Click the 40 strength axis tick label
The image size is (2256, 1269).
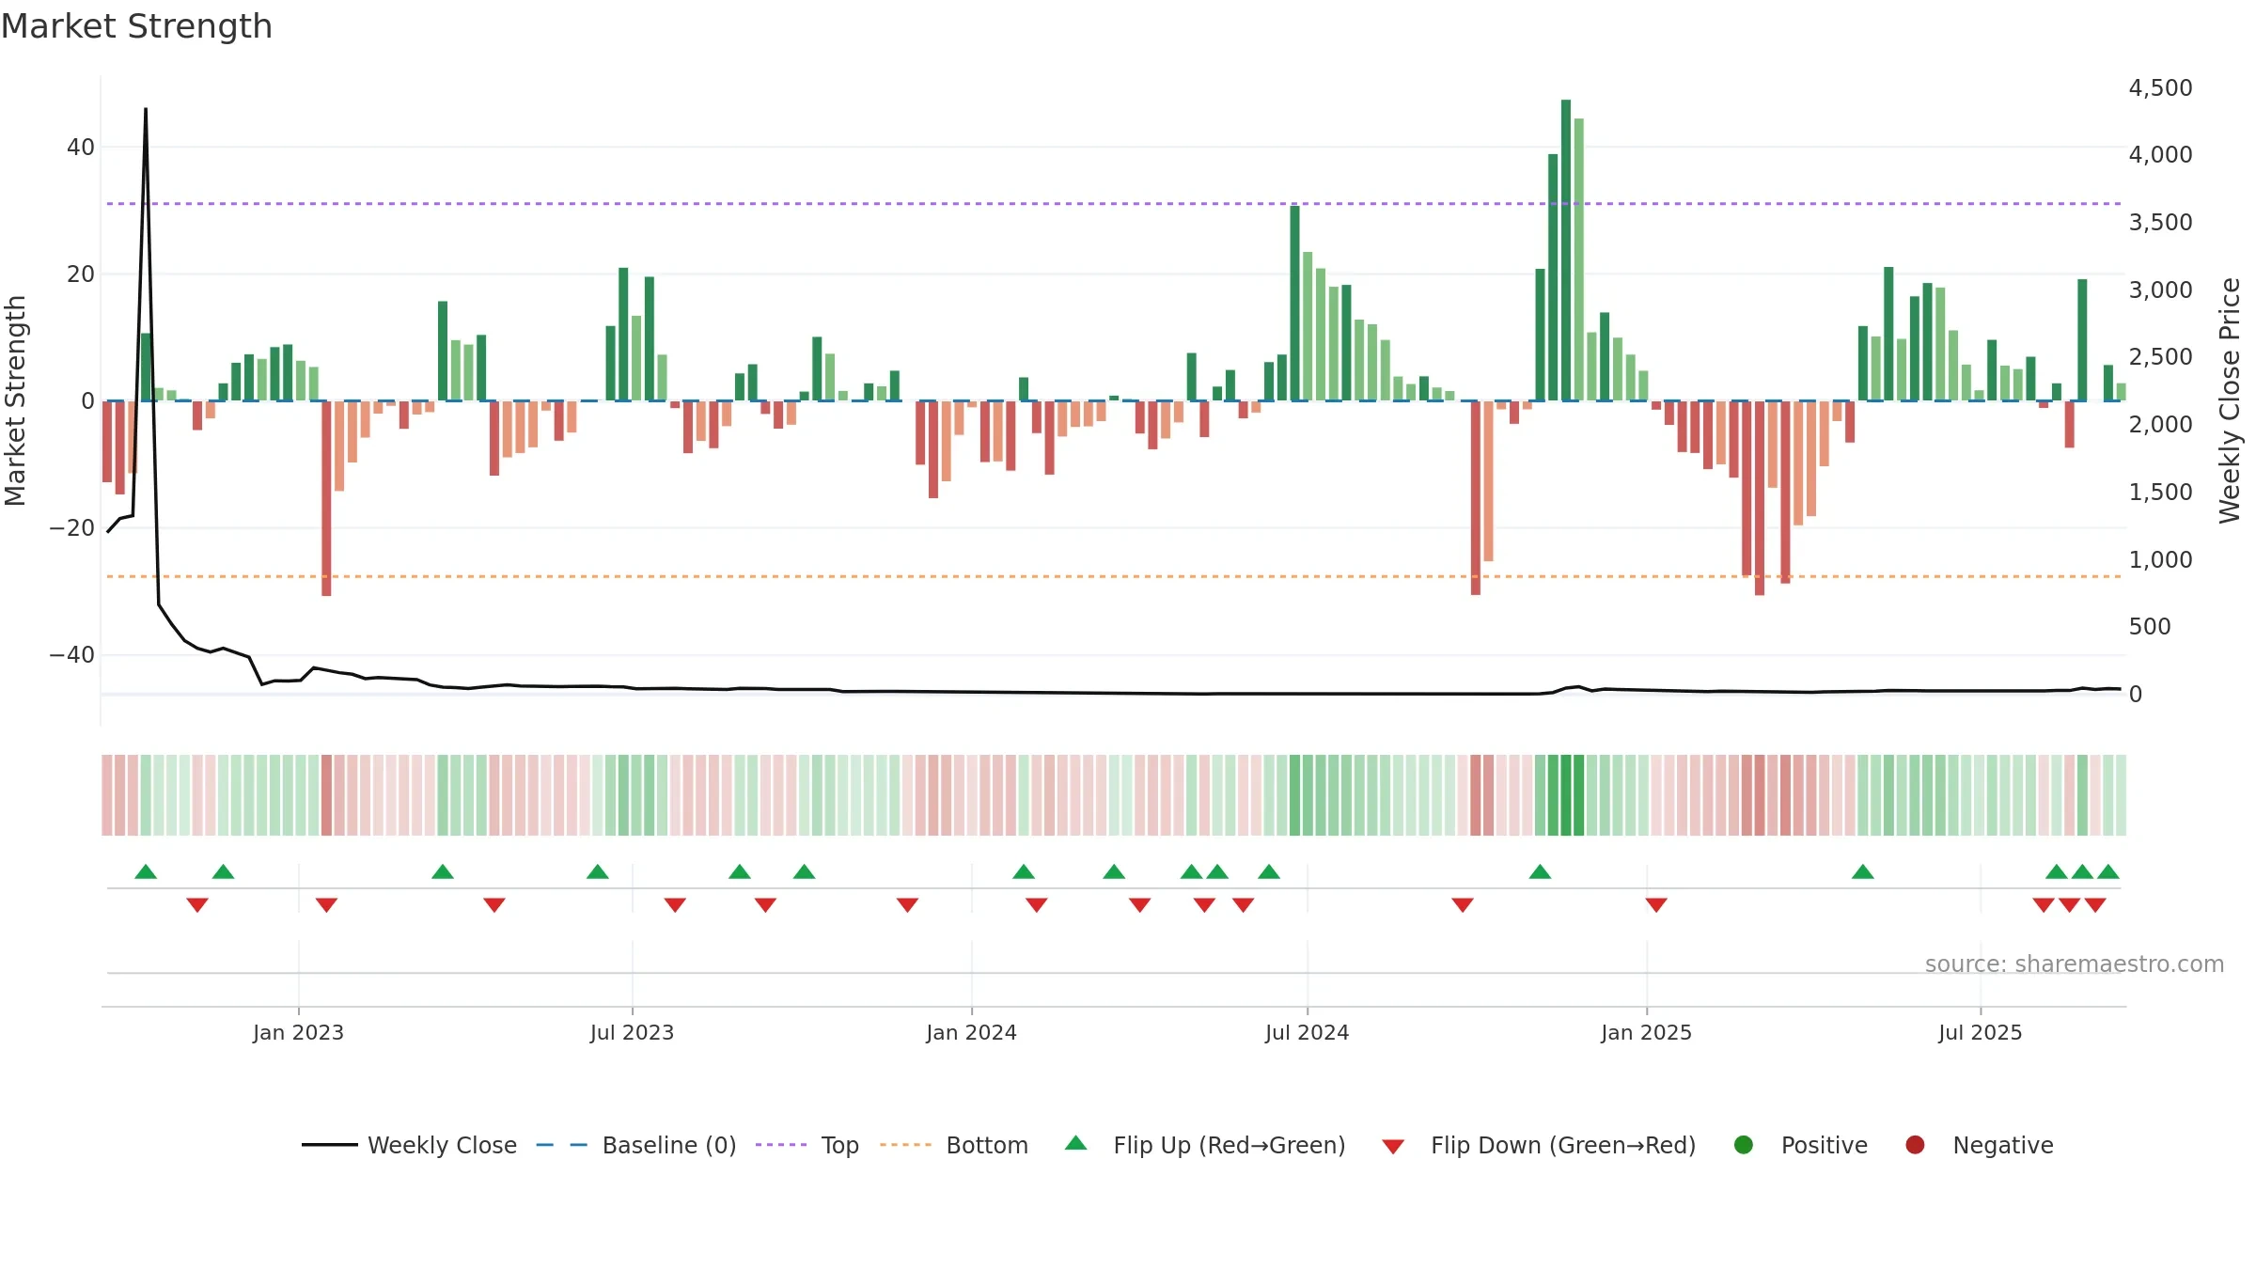pyautogui.click(x=81, y=148)
